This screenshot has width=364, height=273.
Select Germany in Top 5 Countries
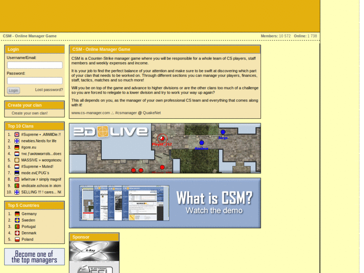[x=29, y=214]
